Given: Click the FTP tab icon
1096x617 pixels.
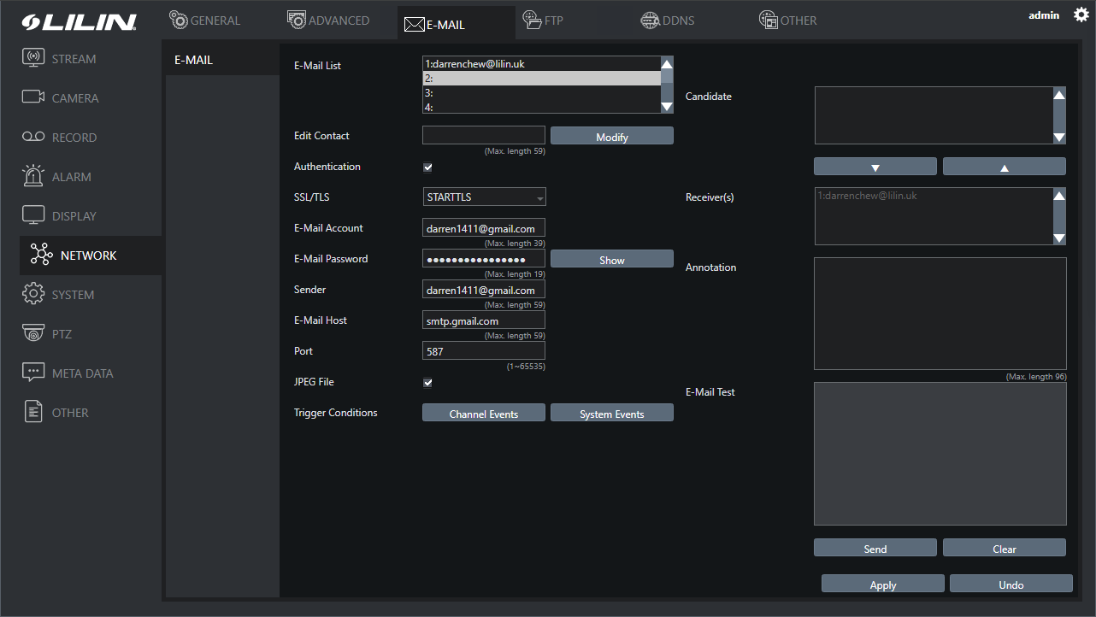Looking at the screenshot, I should [532, 20].
